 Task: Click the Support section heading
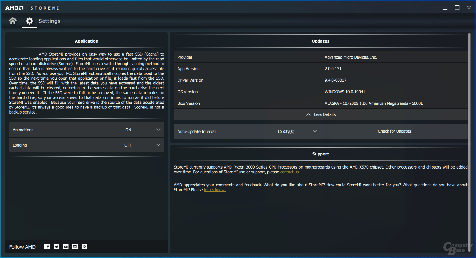[x=320, y=154]
